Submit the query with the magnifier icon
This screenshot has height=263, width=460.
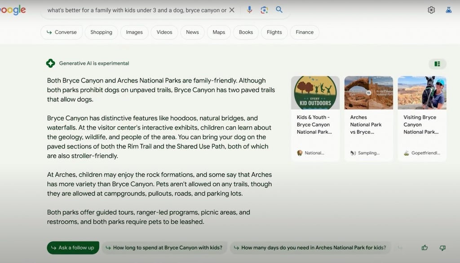click(279, 10)
